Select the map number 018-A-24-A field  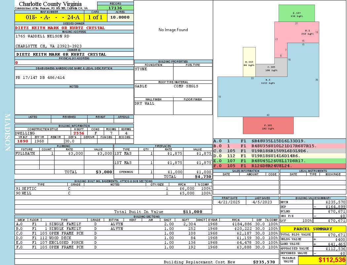click(49, 17)
